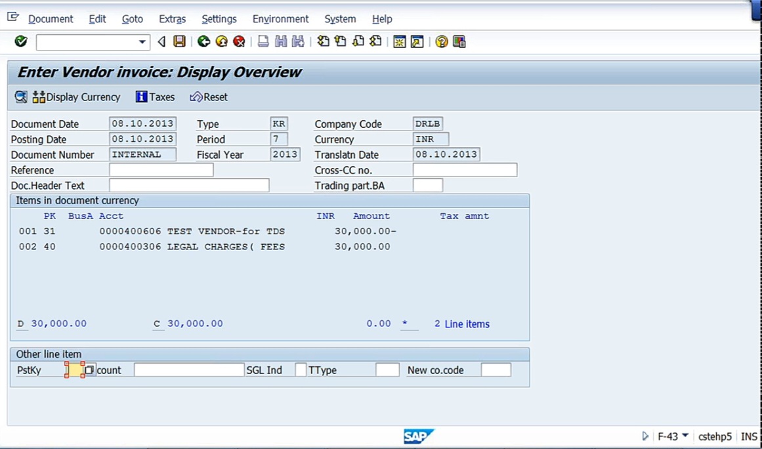
Task: Open the Help menu
Action: [x=382, y=19]
